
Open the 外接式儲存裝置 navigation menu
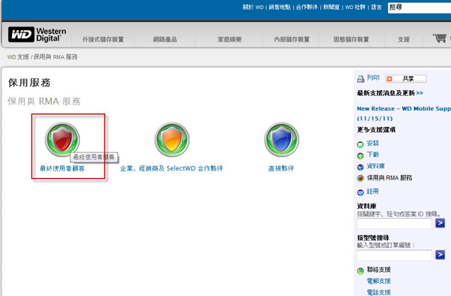[x=103, y=39]
